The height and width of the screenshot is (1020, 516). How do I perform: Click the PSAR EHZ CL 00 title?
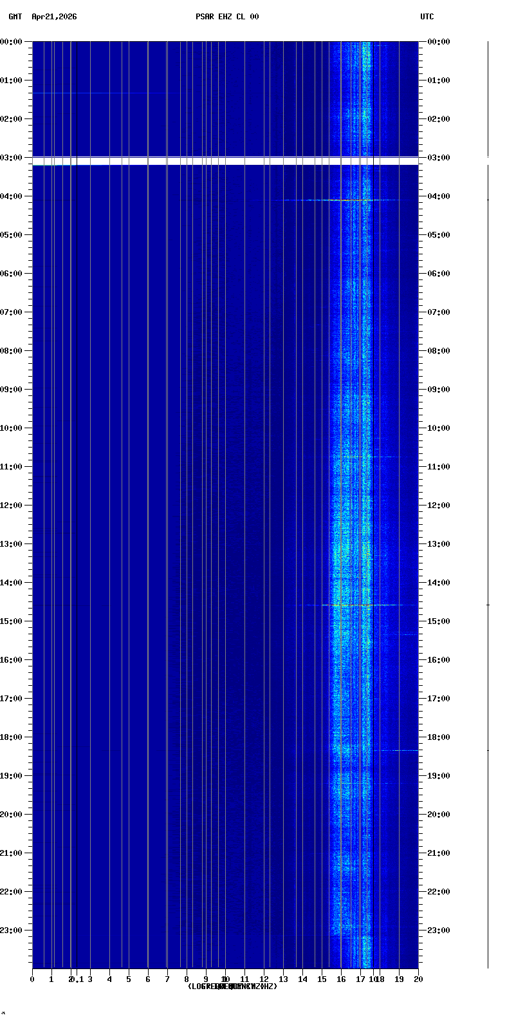(x=227, y=17)
